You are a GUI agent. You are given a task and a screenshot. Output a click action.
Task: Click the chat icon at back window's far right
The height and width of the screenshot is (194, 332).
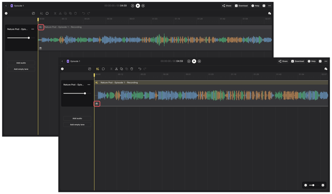coord(270,13)
